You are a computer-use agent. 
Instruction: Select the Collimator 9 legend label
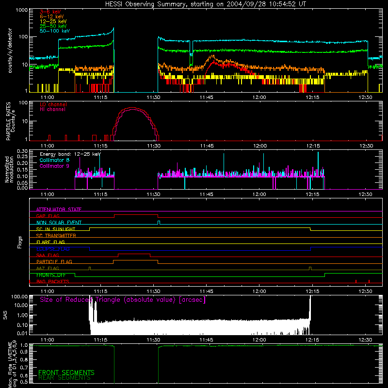pyautogui.click(x=54, y=166)
